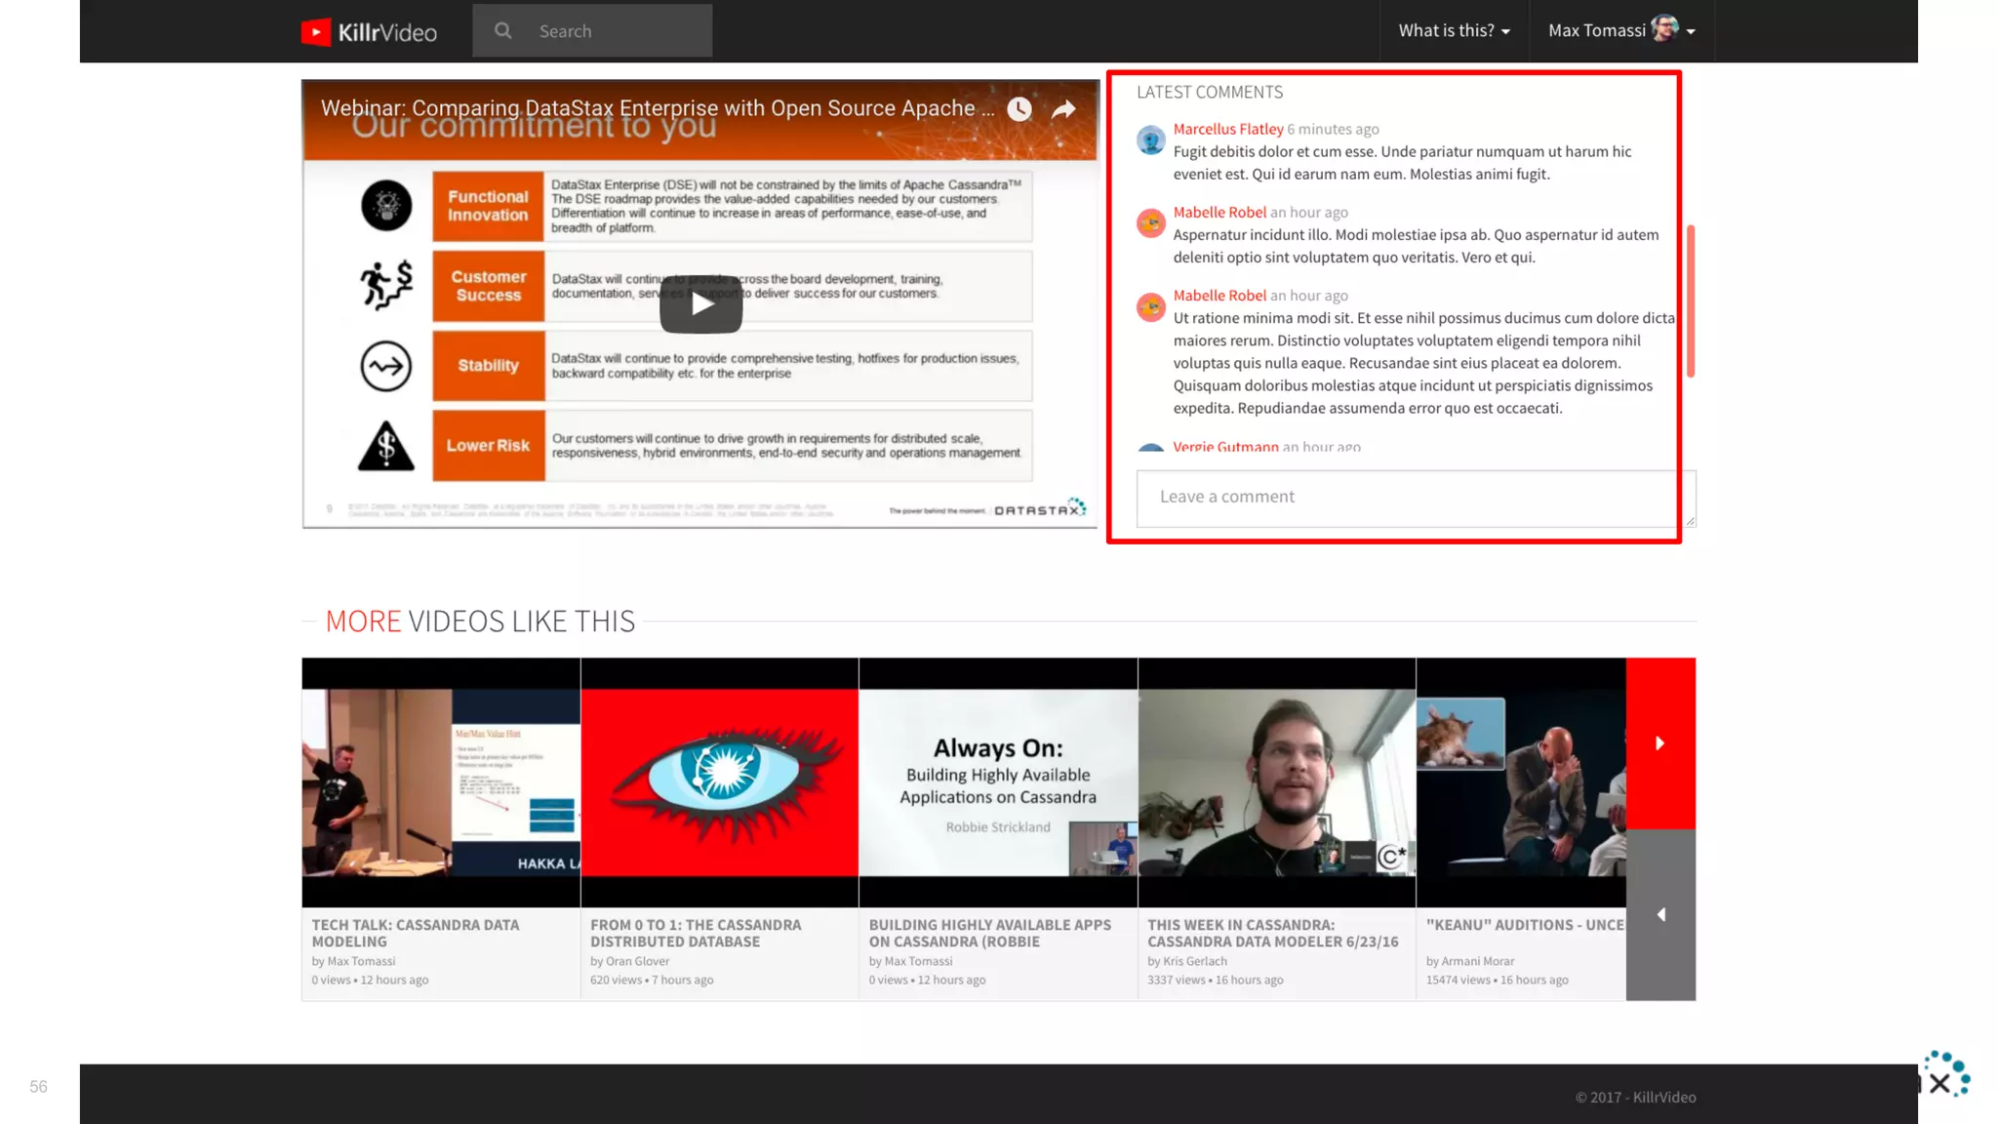Image resolution: width=1998 pixels, height=1124 pixels.
Task: Click Marcellus Flatley's avatar icon
Action: [x=1151, y=140]
